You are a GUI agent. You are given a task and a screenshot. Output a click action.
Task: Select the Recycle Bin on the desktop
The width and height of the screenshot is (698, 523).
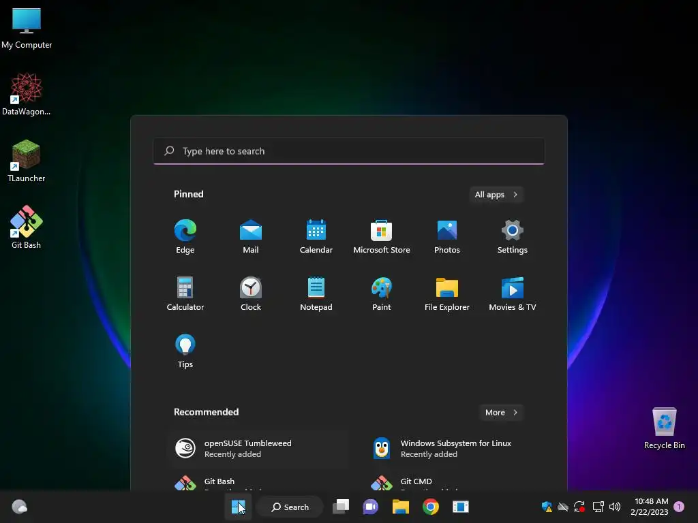click(x=664, y=428)
